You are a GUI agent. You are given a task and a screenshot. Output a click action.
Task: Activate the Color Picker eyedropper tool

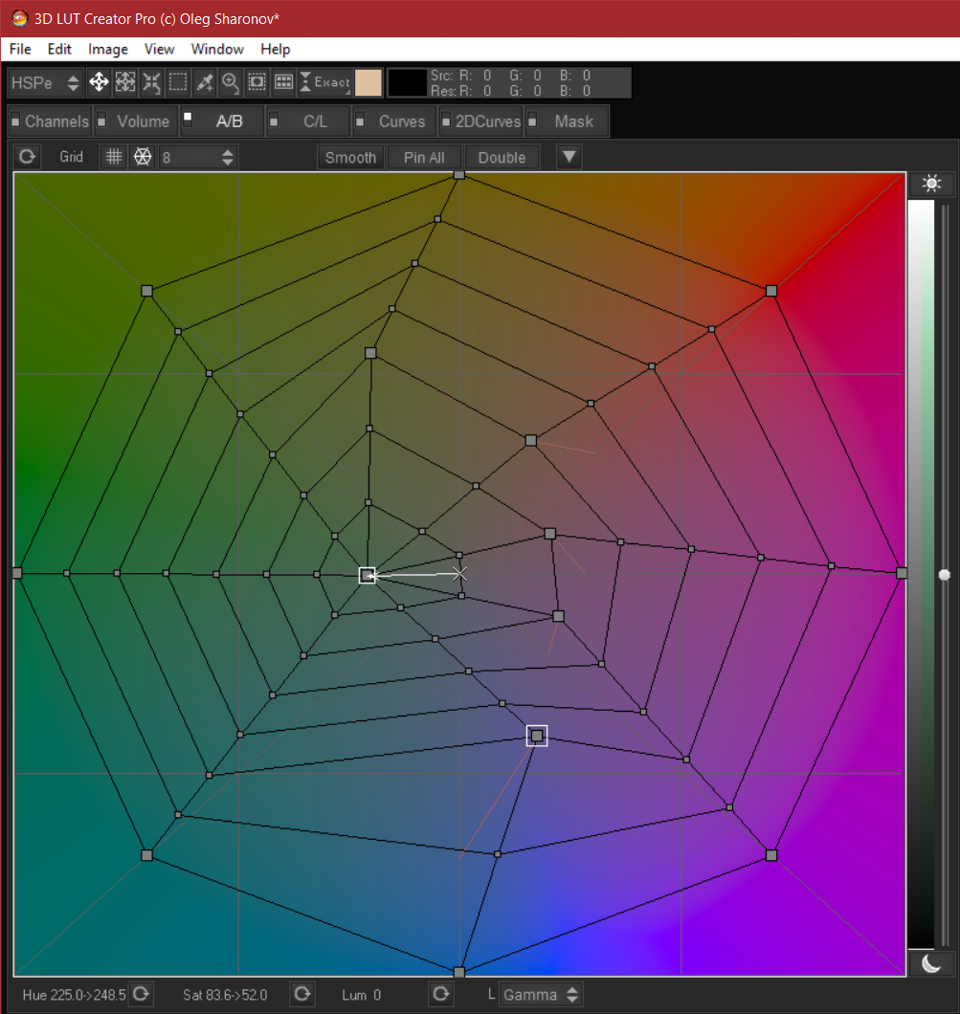[x=204, y=82]
